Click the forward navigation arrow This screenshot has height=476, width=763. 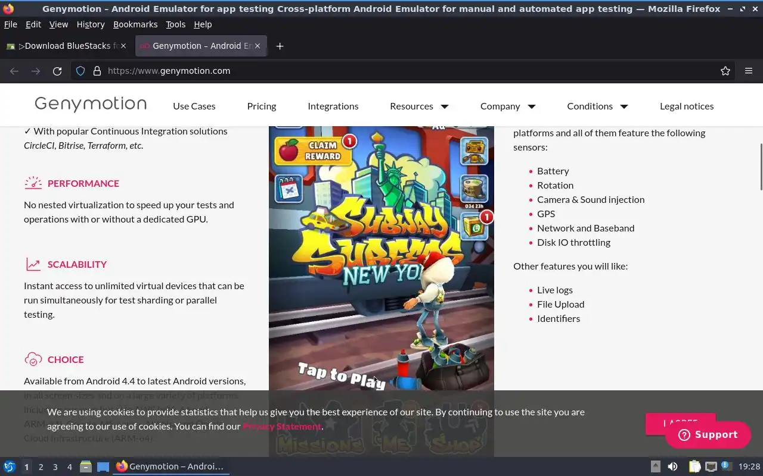pyautogui.click(x=36, y=71)
